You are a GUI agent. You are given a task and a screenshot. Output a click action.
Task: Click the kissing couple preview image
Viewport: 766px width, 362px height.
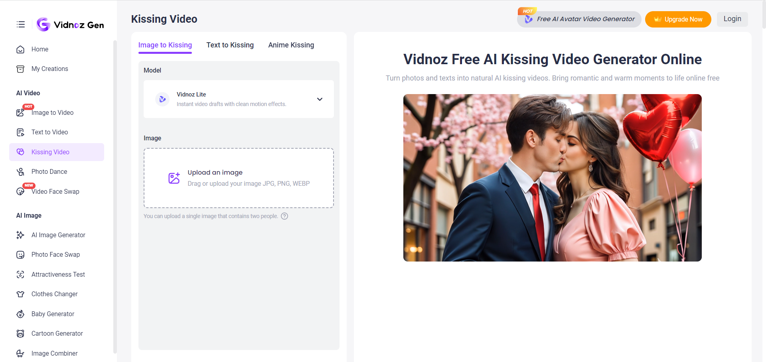click(x=552, y=178)
